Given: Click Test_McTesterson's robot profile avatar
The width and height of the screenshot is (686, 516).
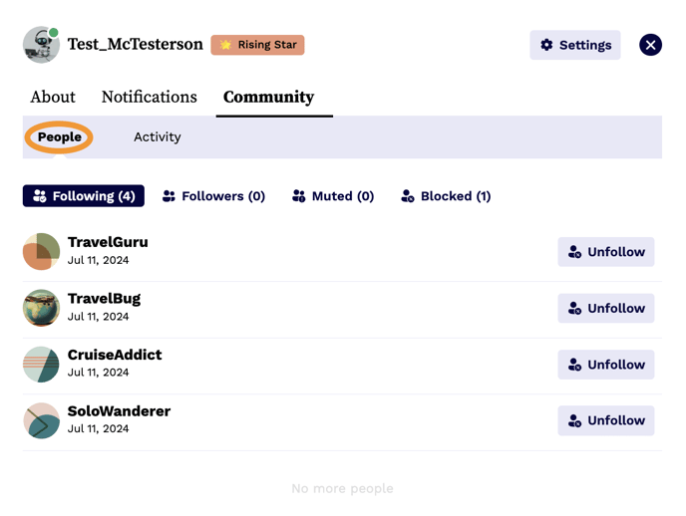Looking at the screenshot, I should tap(41, 45).
